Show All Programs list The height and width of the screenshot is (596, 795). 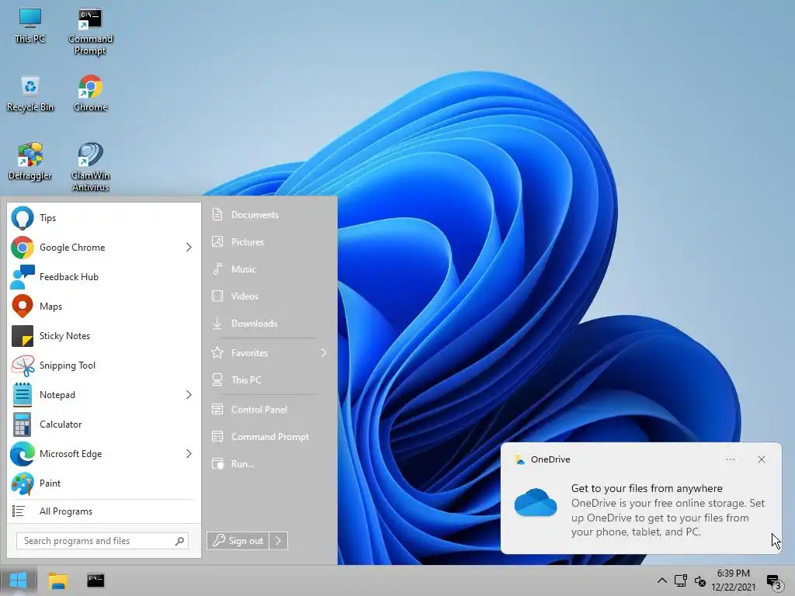(103, 511)
